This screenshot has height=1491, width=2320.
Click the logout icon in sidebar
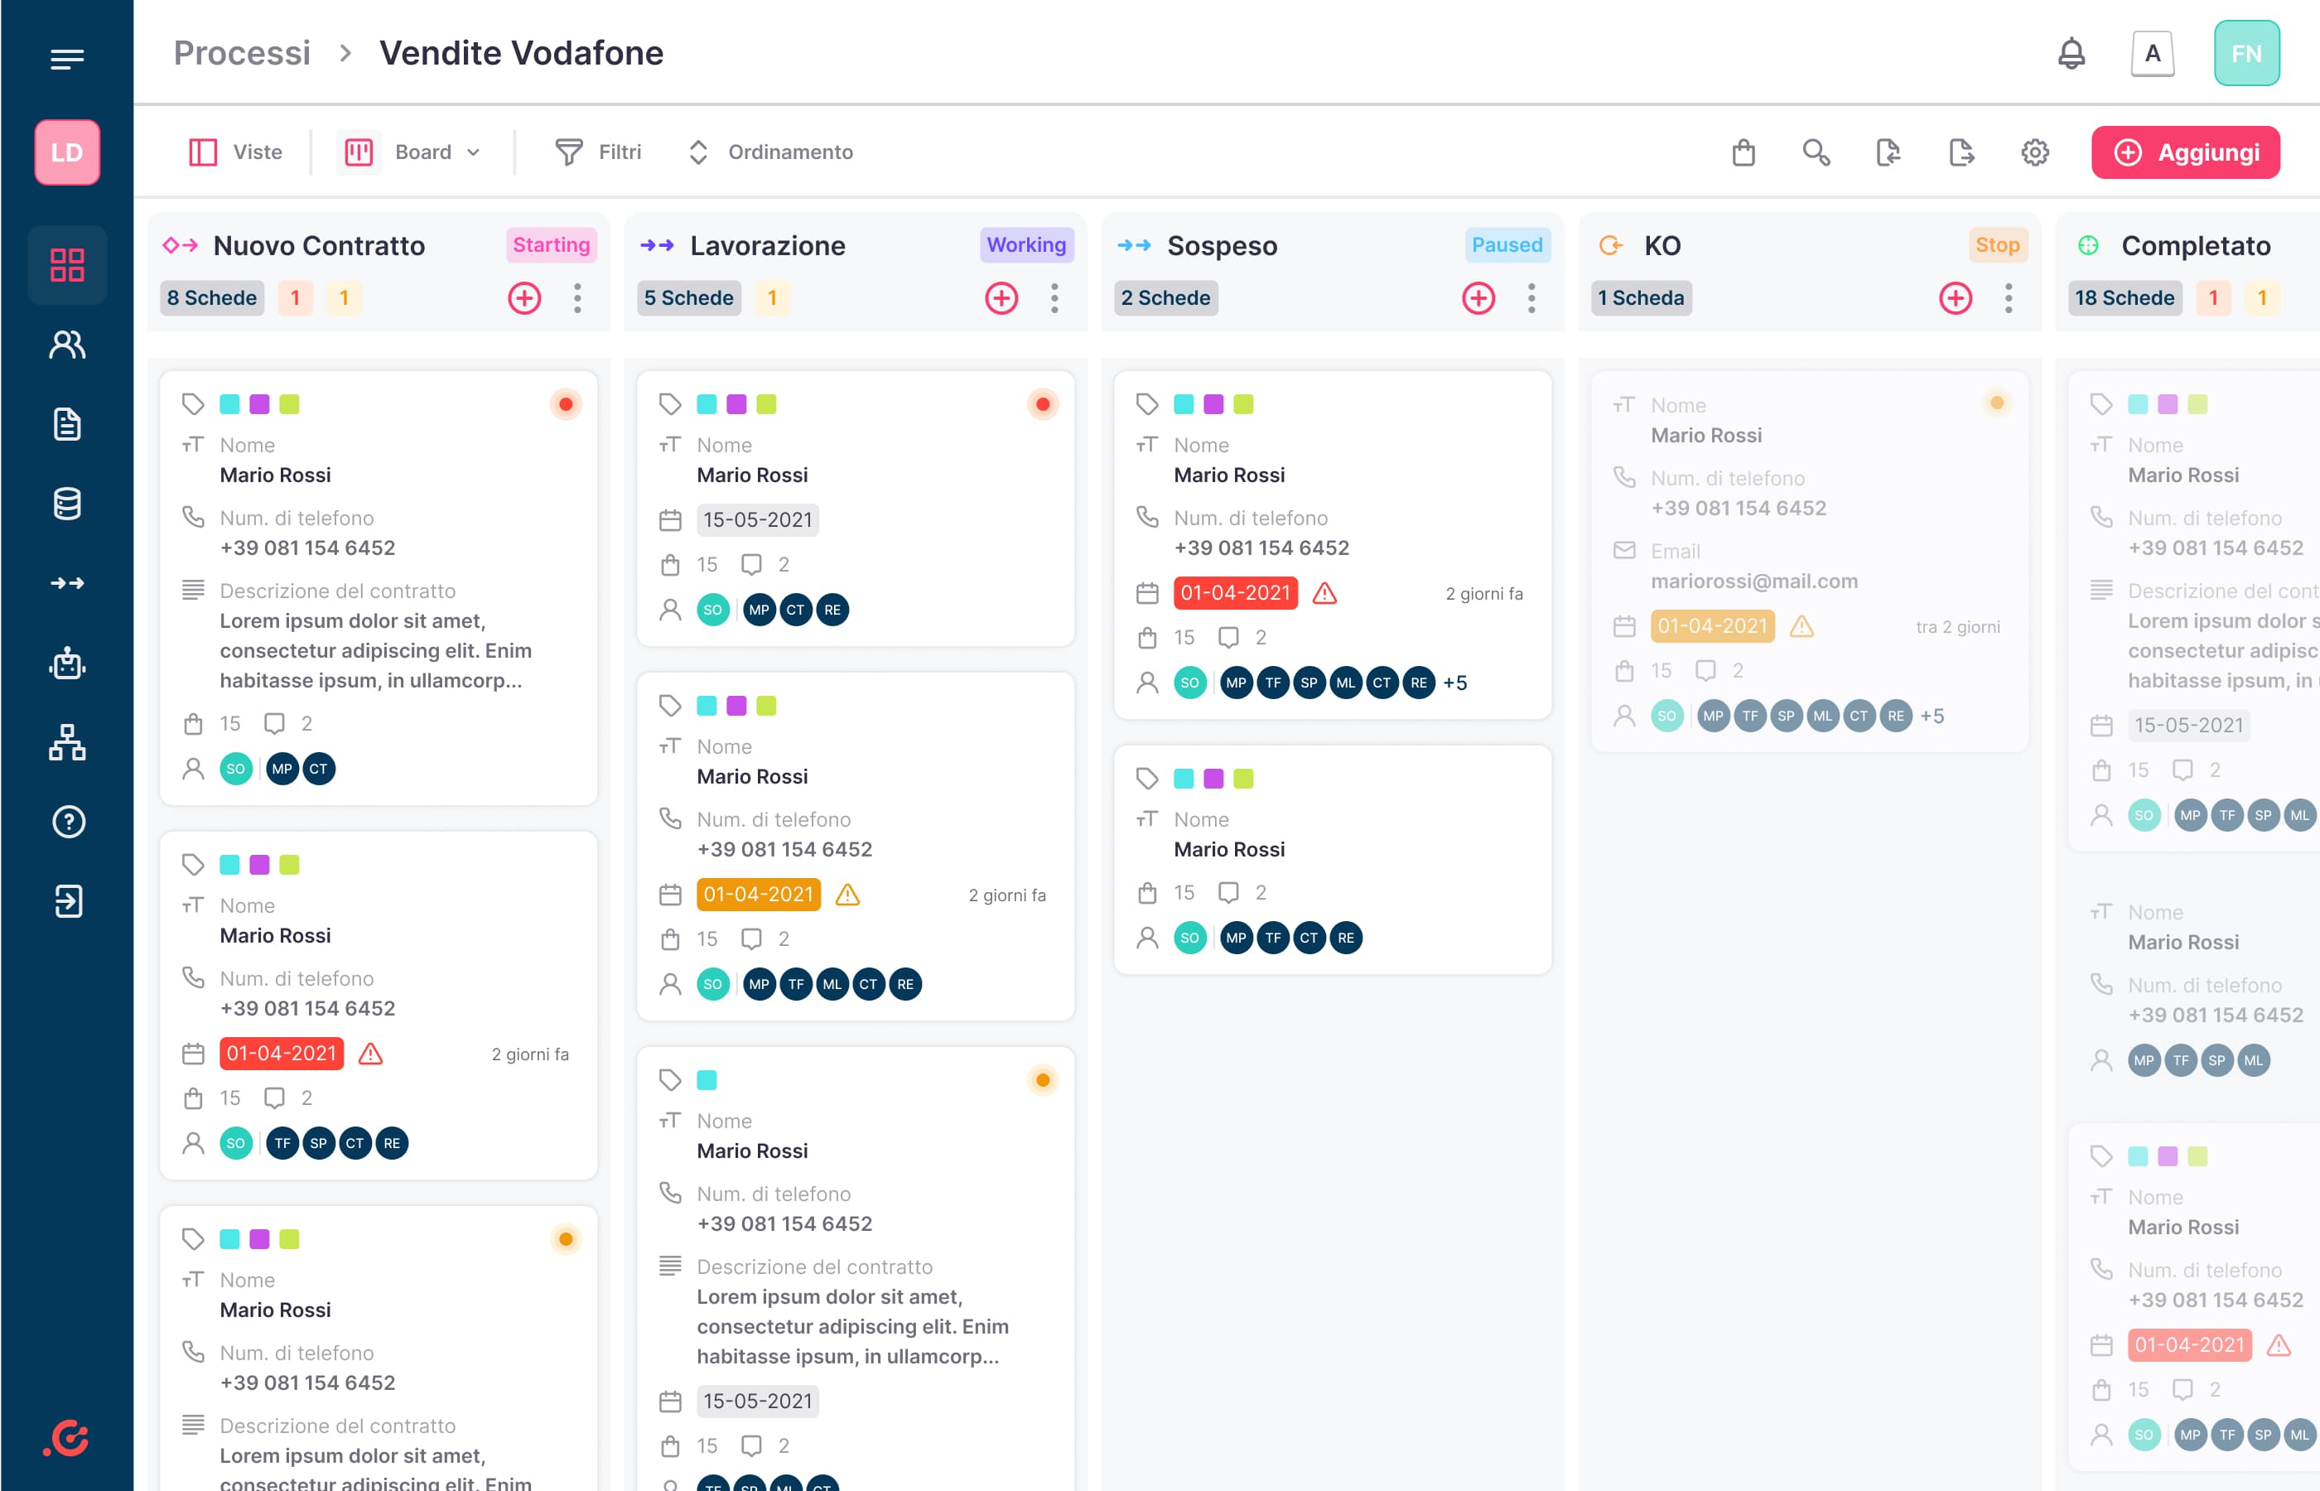tap(67, 901)
